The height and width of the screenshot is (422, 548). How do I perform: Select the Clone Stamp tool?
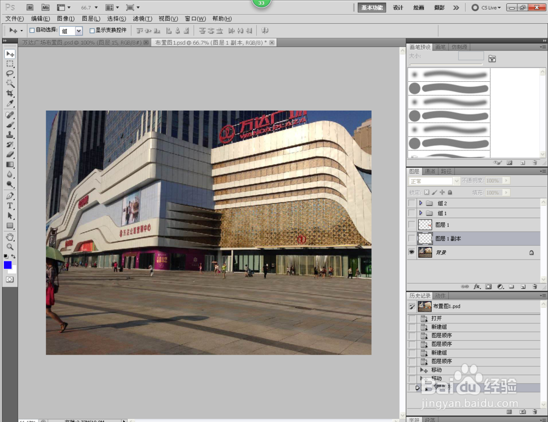[10, 134]
